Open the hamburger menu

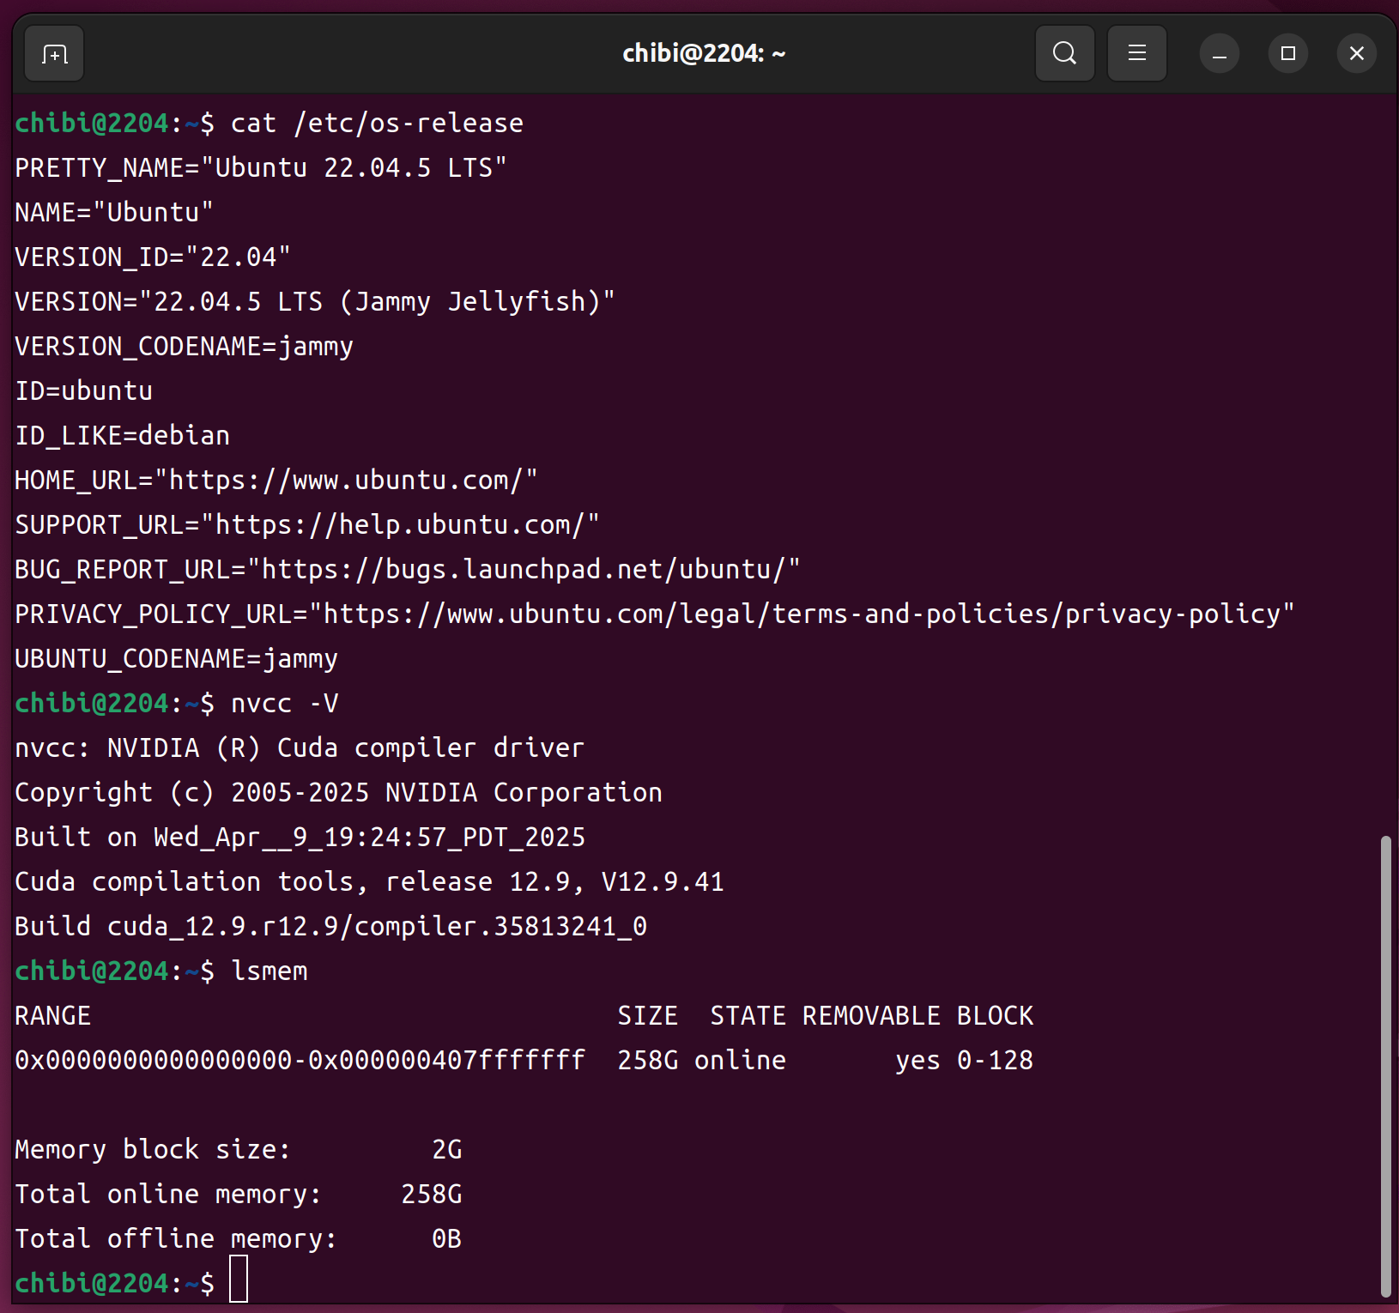[1136, 54]
